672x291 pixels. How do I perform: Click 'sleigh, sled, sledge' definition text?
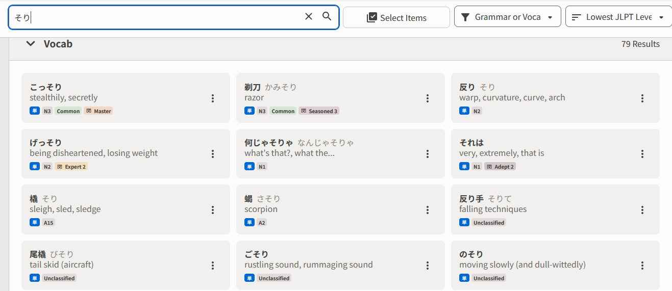[65, 209]
